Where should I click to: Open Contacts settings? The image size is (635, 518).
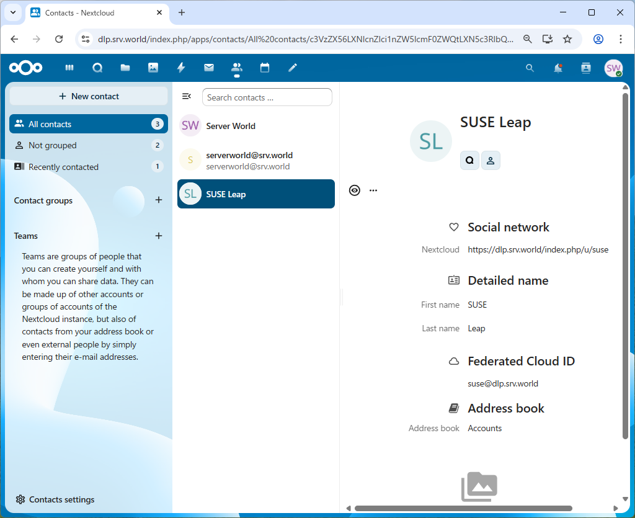coord(55,499)
